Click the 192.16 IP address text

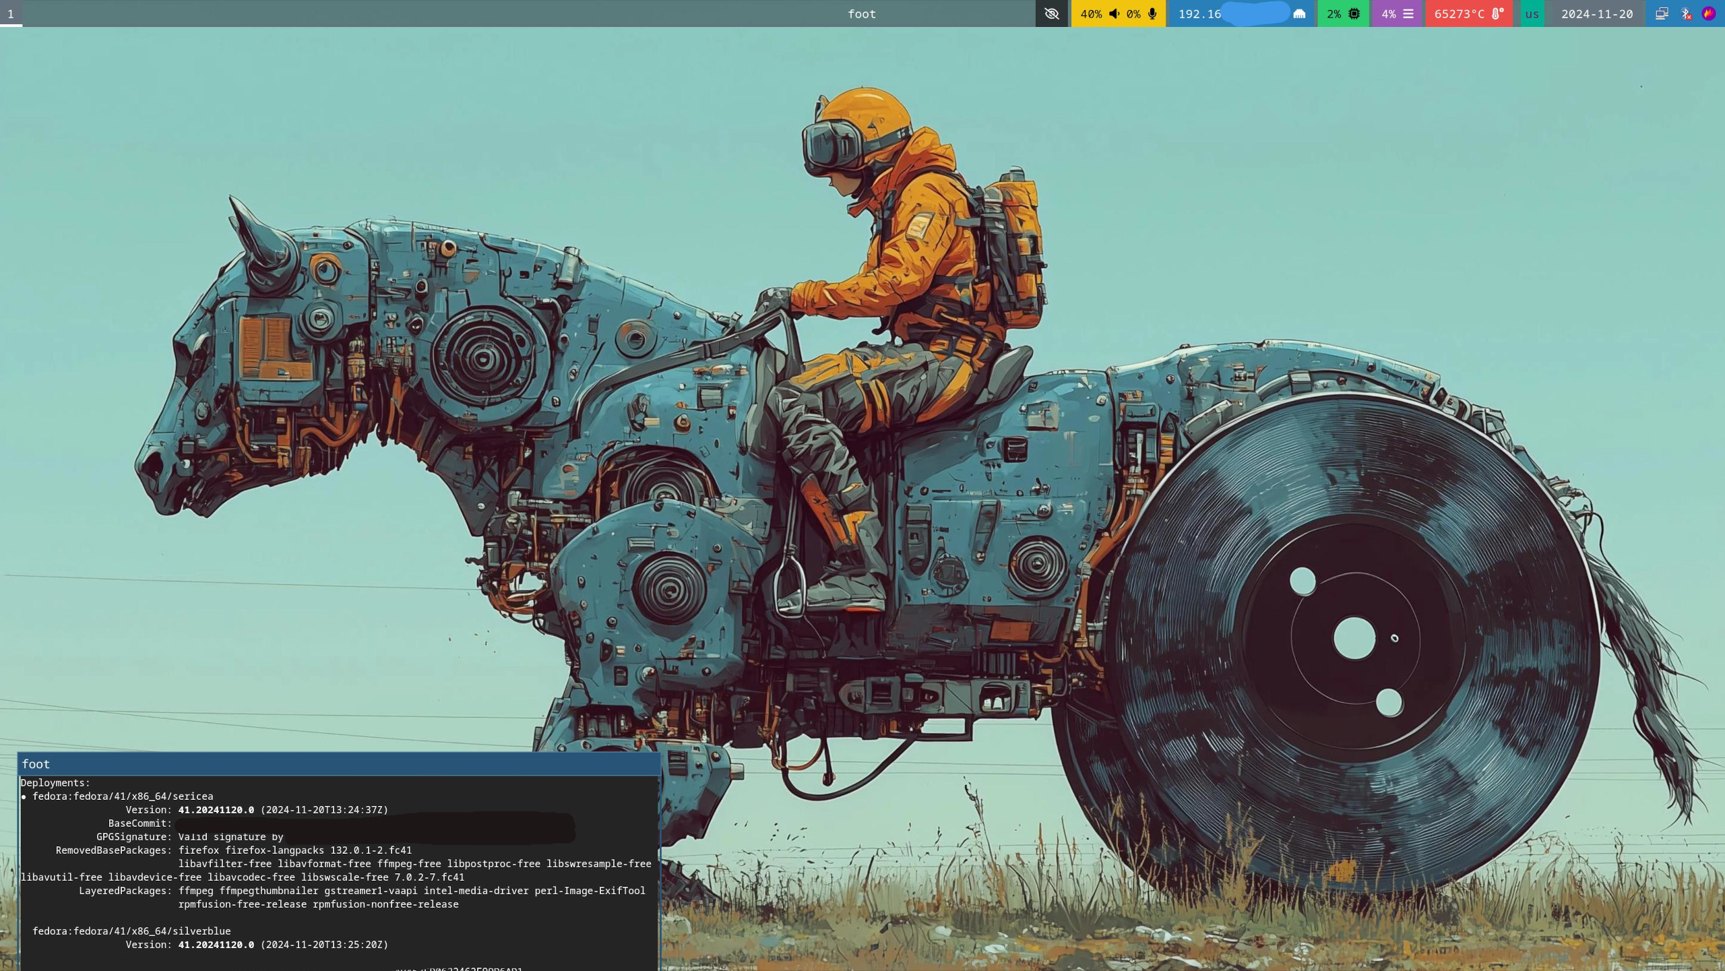click(x=1199, y=13)
